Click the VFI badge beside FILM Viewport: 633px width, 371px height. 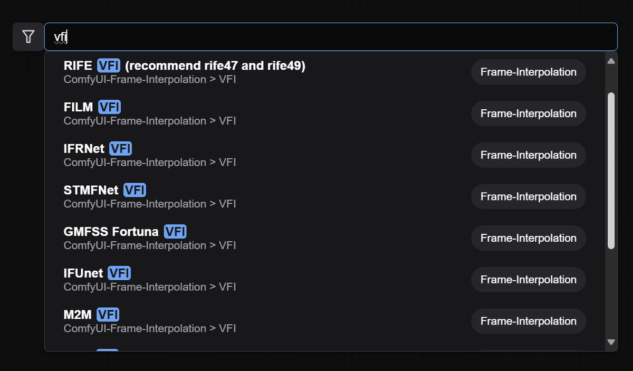pos(110,107)
